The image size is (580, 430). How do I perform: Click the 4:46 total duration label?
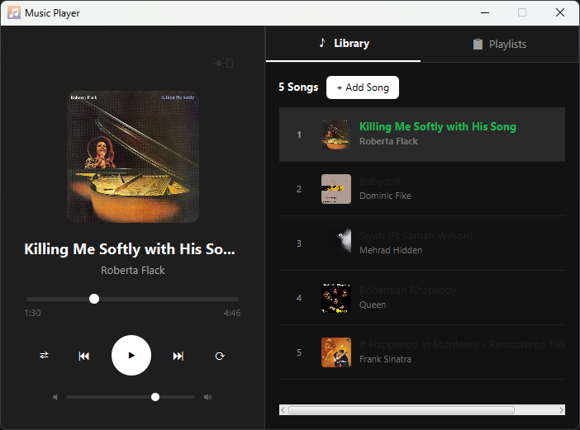[x=232, y=313]
